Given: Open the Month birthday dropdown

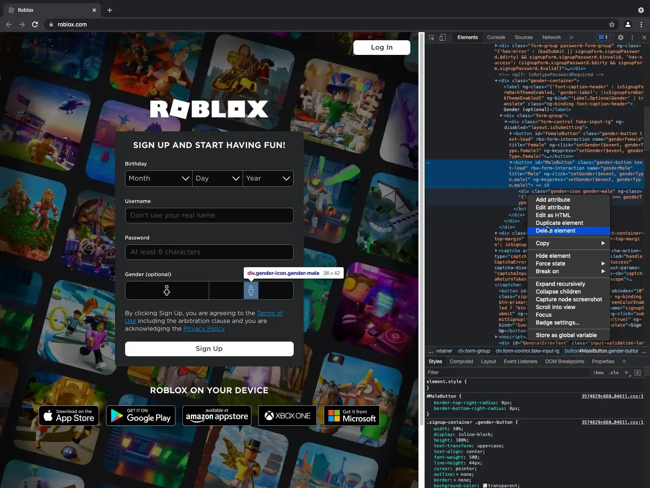Looking at the screenshot, I should pyautogui.click(x=159, y=179).
